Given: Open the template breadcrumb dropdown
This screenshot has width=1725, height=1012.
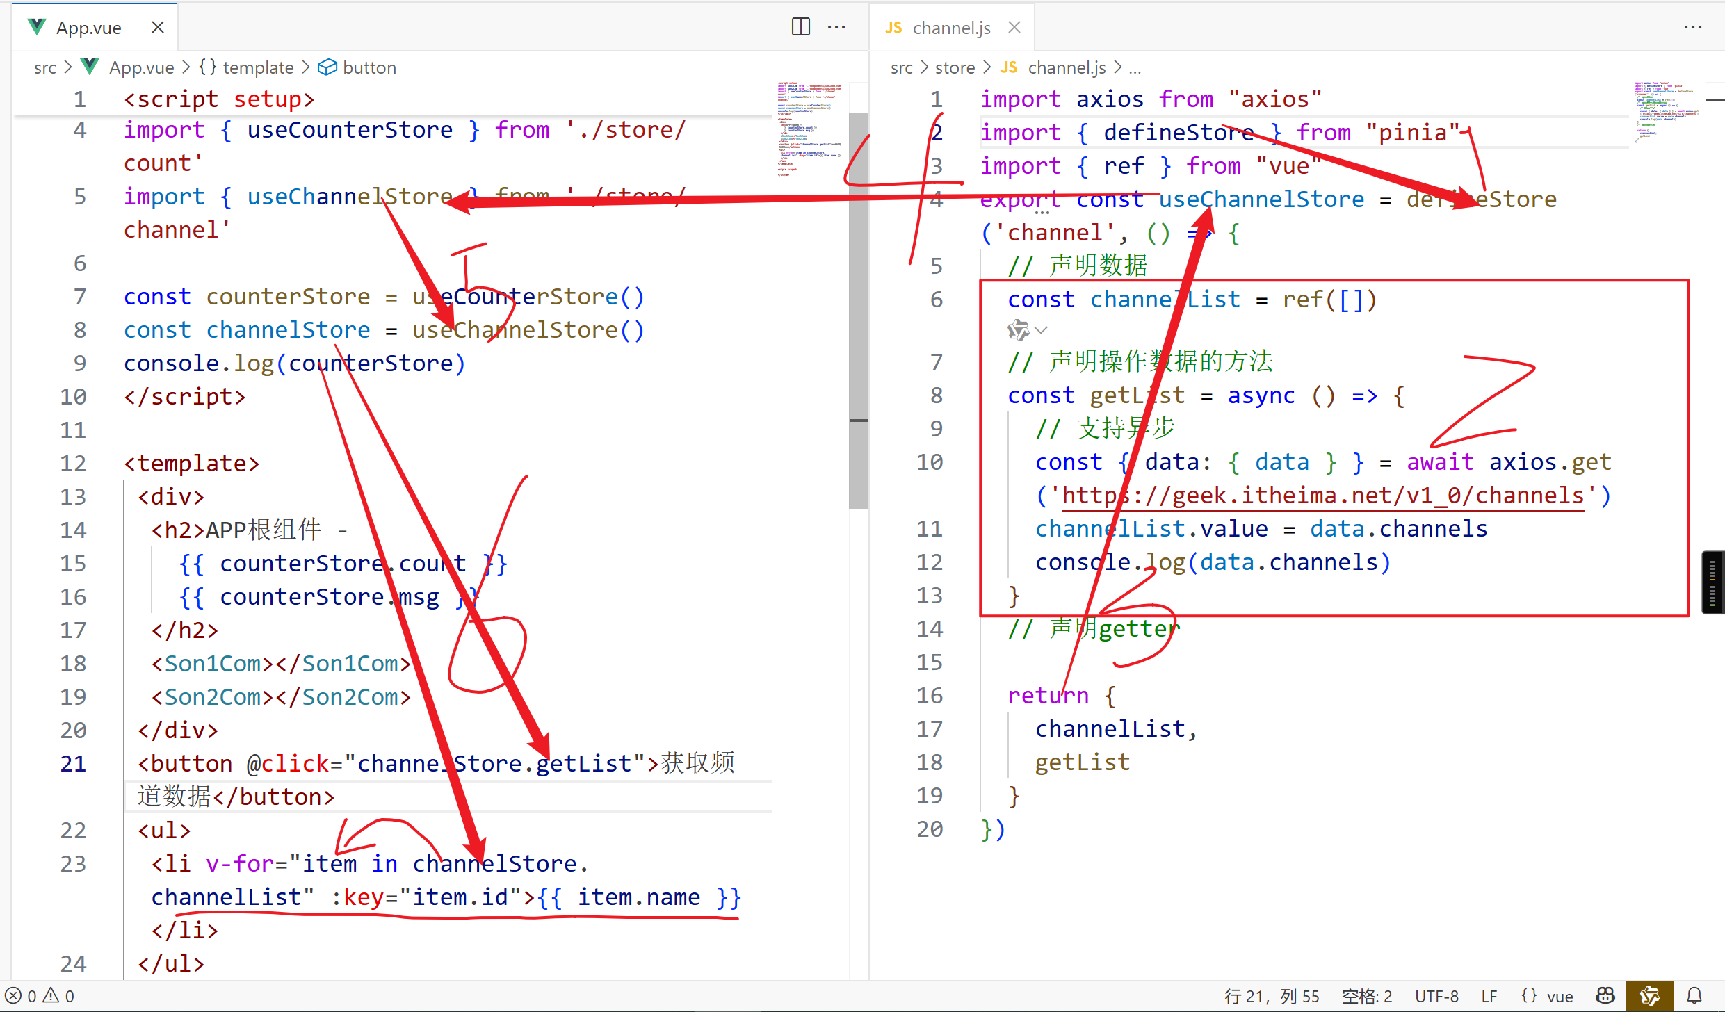Looking at the screenshot, I should coord(257,67).
